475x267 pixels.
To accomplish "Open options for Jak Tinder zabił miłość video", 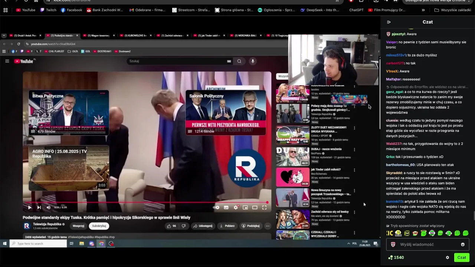I will click(x=354, y=170).
